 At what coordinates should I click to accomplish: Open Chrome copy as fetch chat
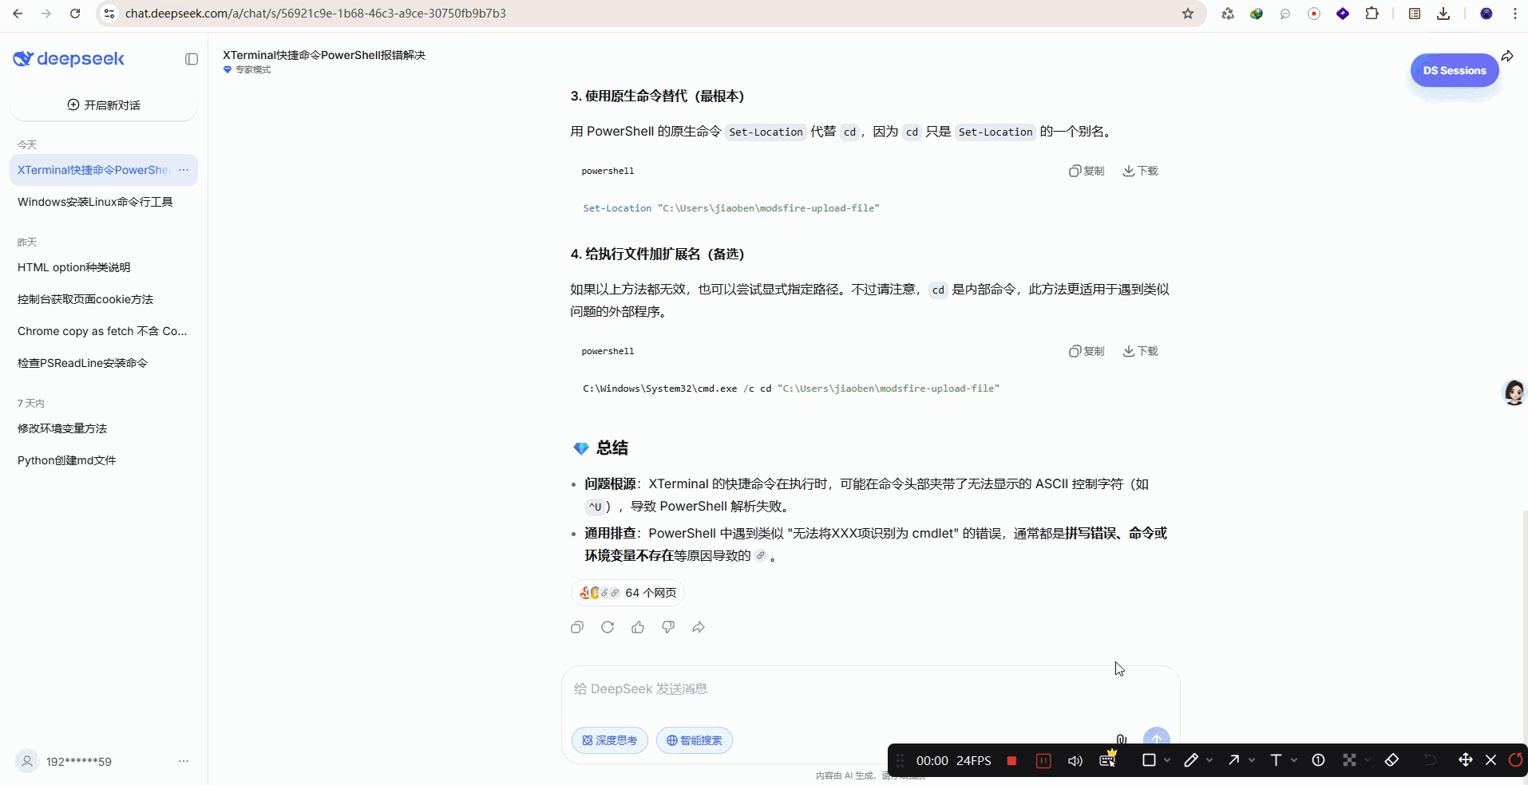104,331
